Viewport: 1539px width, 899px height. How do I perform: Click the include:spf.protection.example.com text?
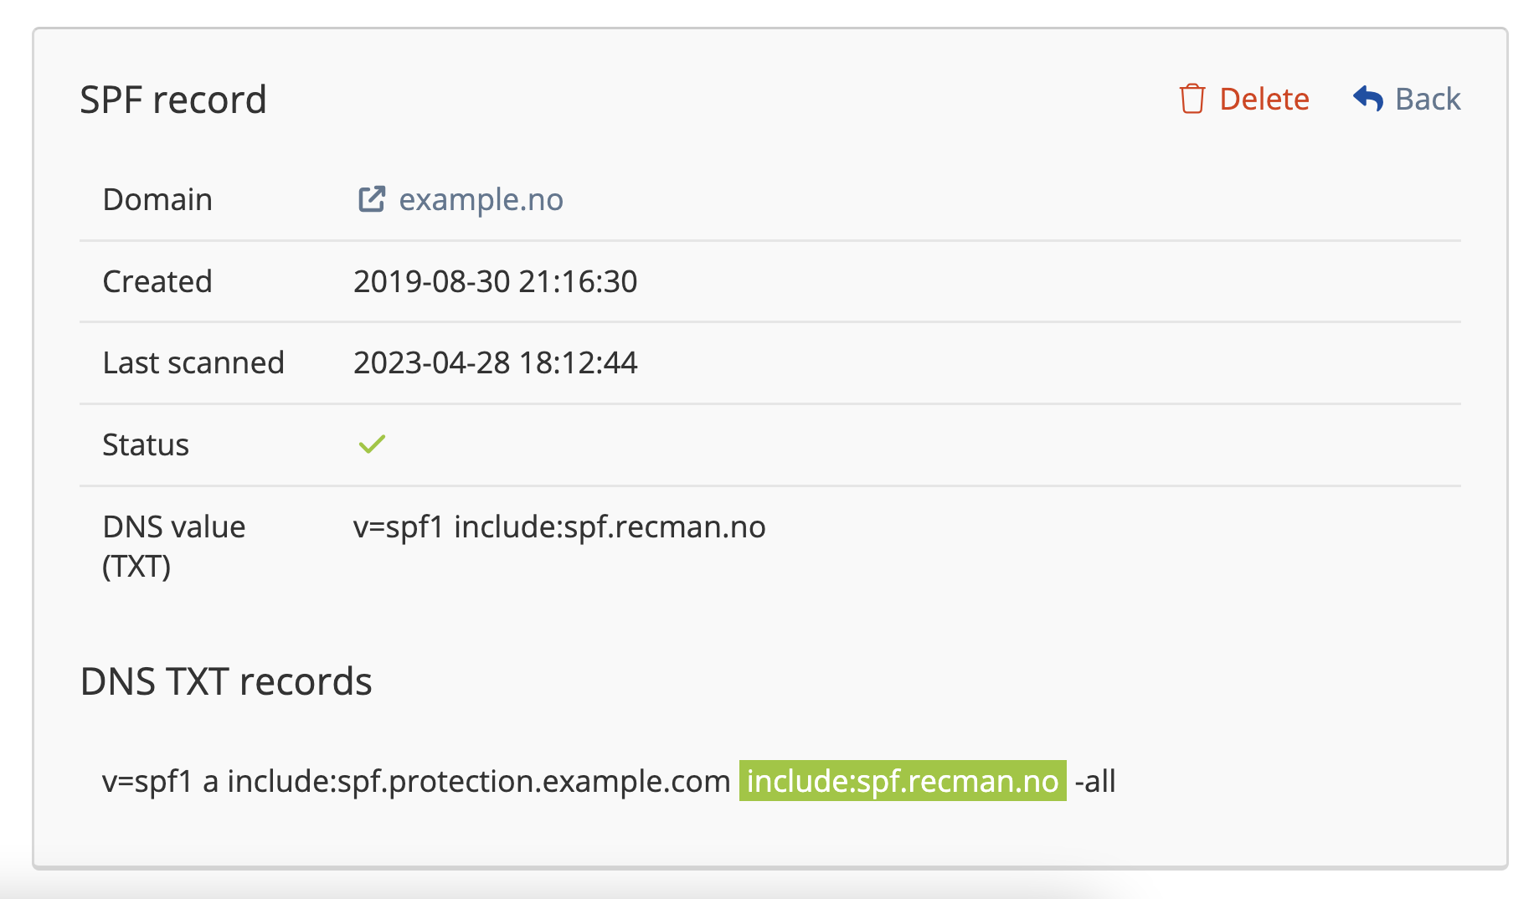click(x=479, y=781)
